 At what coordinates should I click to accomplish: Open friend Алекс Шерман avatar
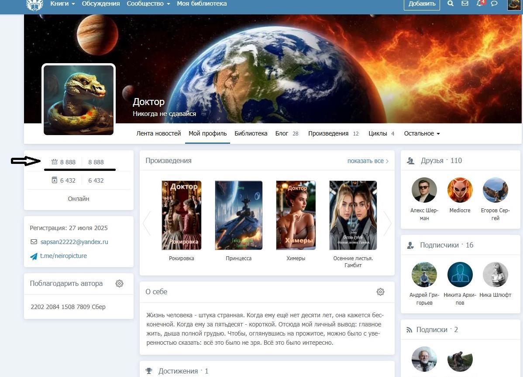(x=424, y=190)
